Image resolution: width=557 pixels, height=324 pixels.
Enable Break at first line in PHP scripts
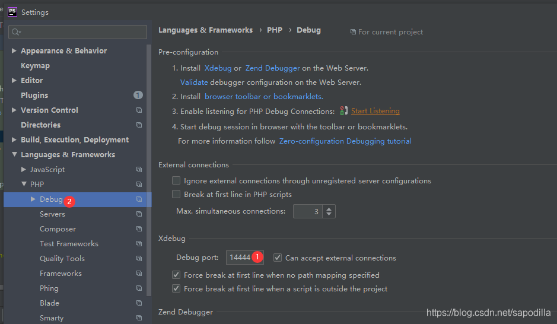coord(176,194)
